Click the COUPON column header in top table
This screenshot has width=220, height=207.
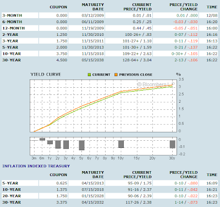58,7
